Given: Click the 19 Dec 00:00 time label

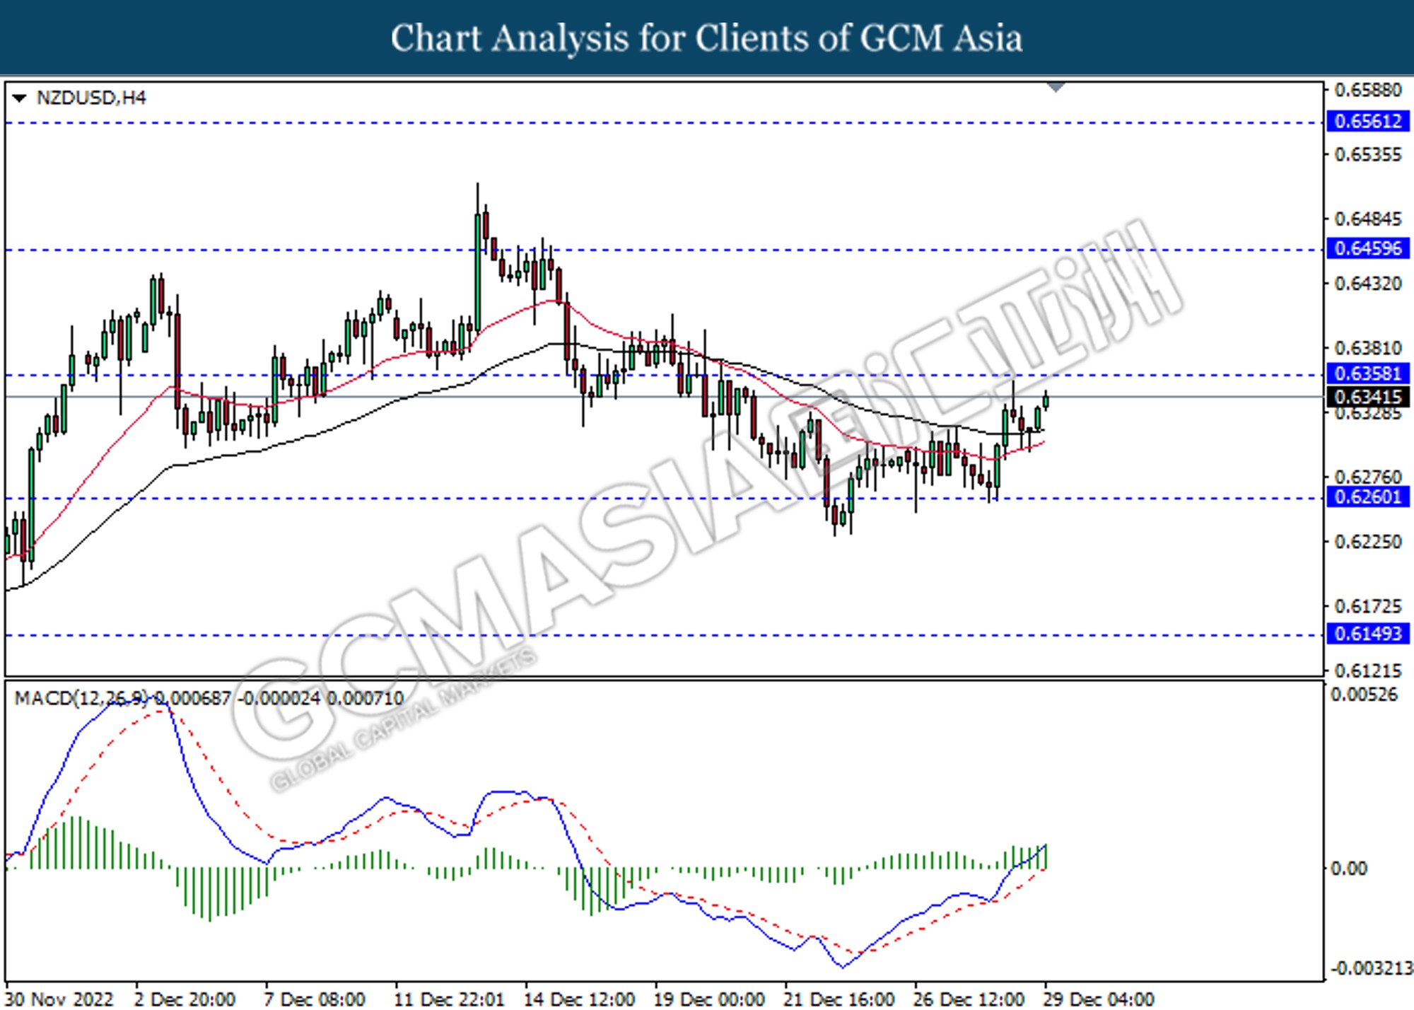Looking at the screenshot, I should tap(710, 999).
